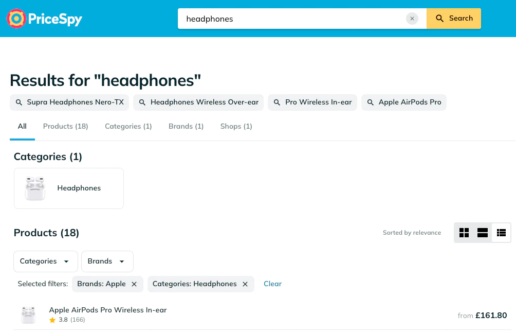Click the headphones search input field
Screen dimensions: 516x333
click(x=292, y=19)
